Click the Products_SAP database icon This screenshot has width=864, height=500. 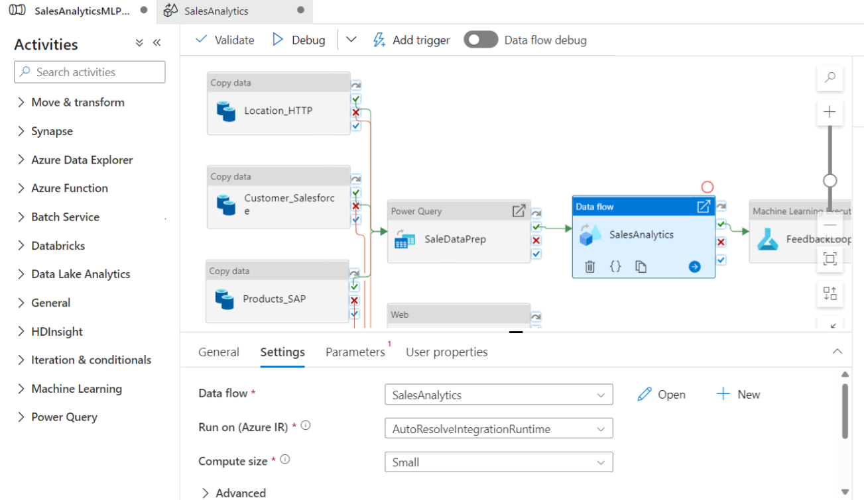tap(225, 299)
